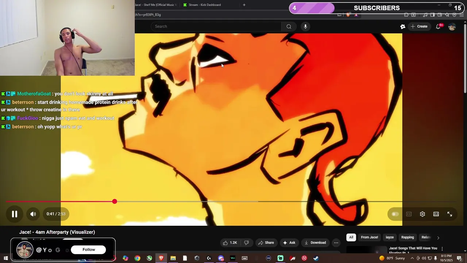This screenshot has width=467, height=263.
Task: Download the video
Action: click(315, 243)
